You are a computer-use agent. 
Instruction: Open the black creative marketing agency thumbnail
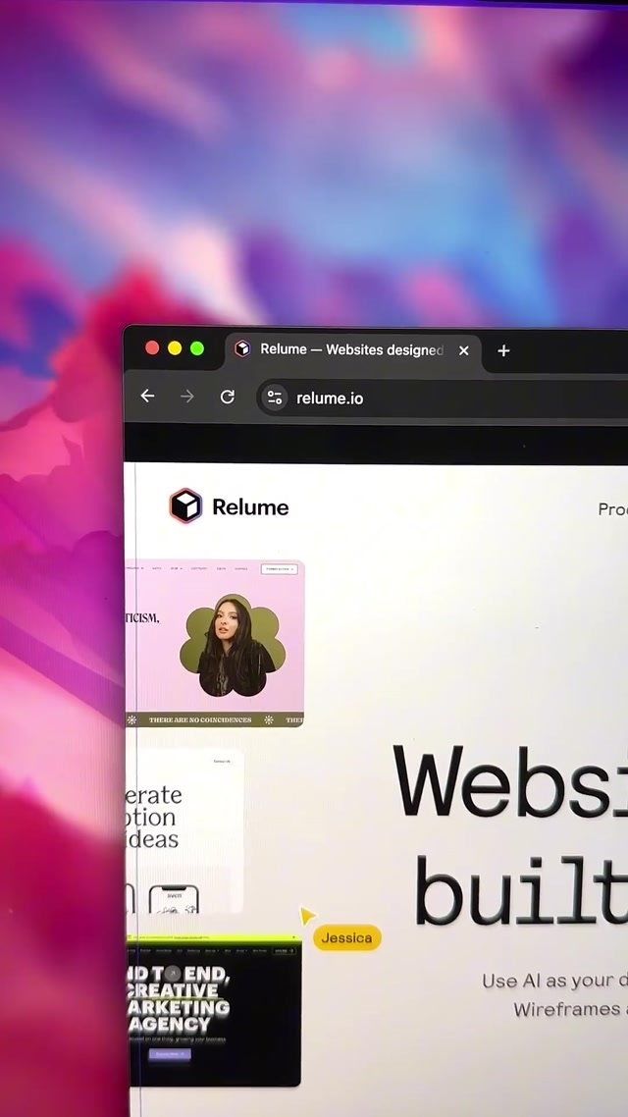[x=214, y=1011]
